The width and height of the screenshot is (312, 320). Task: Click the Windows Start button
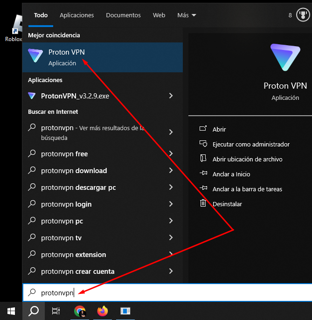[11, 311]
